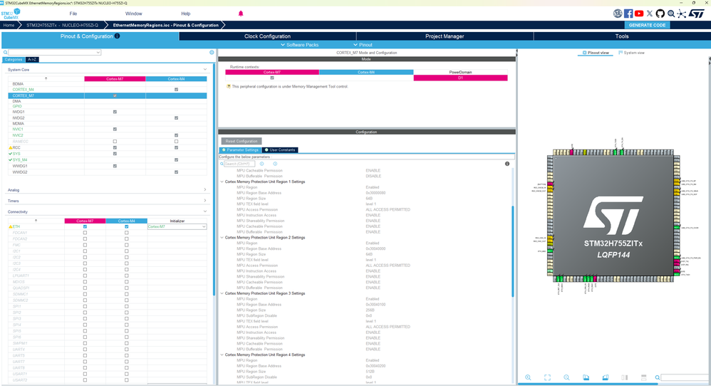
Task: Click the first circular arrow icon after parameter search
Action: point(261,164)
